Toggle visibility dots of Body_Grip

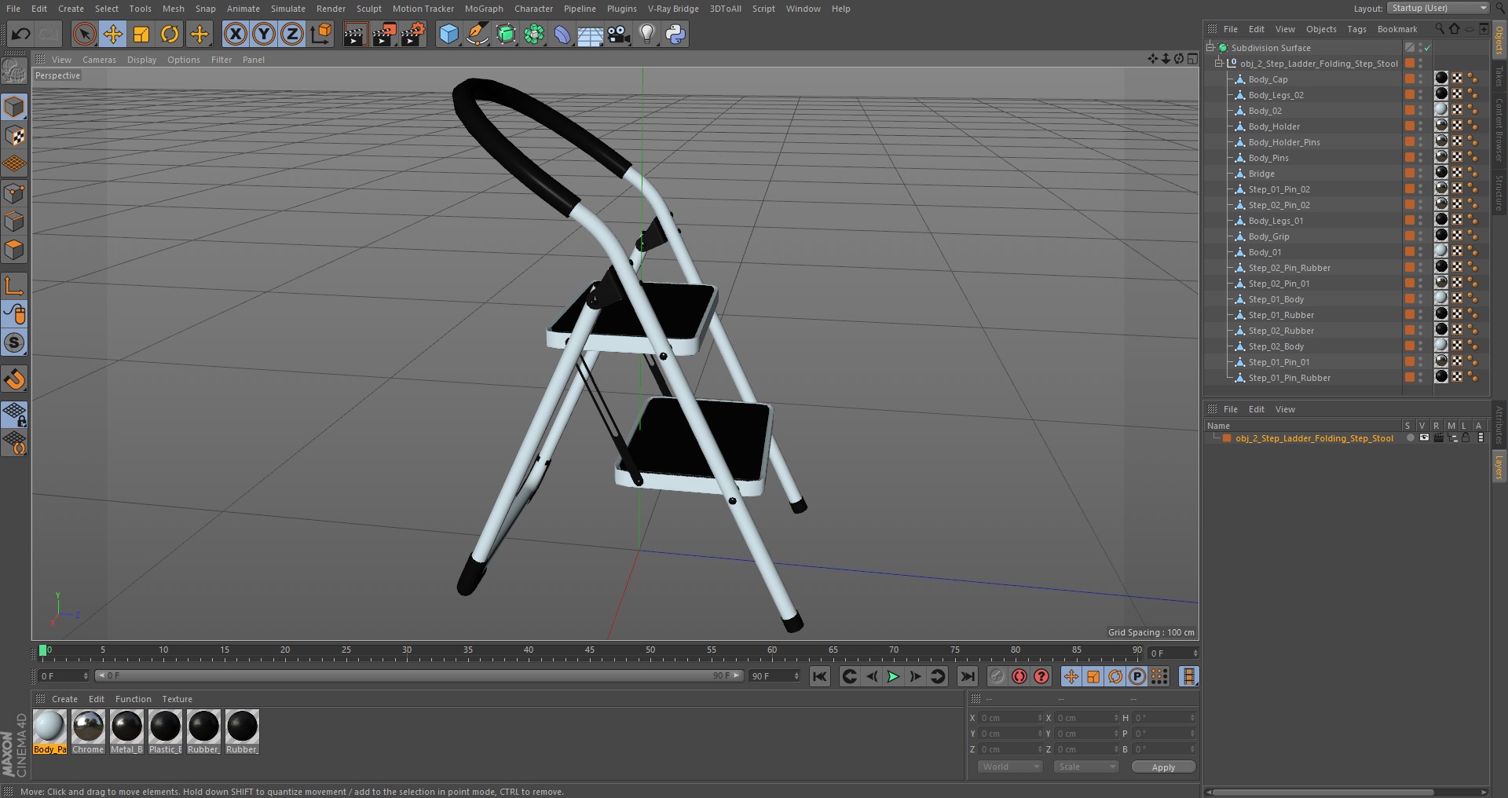pos(1421,236)
